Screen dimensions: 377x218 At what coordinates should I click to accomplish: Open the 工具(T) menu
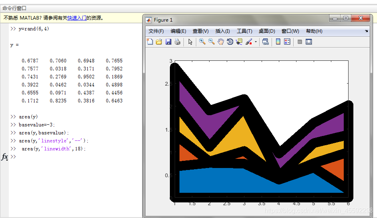coord(244,31)
